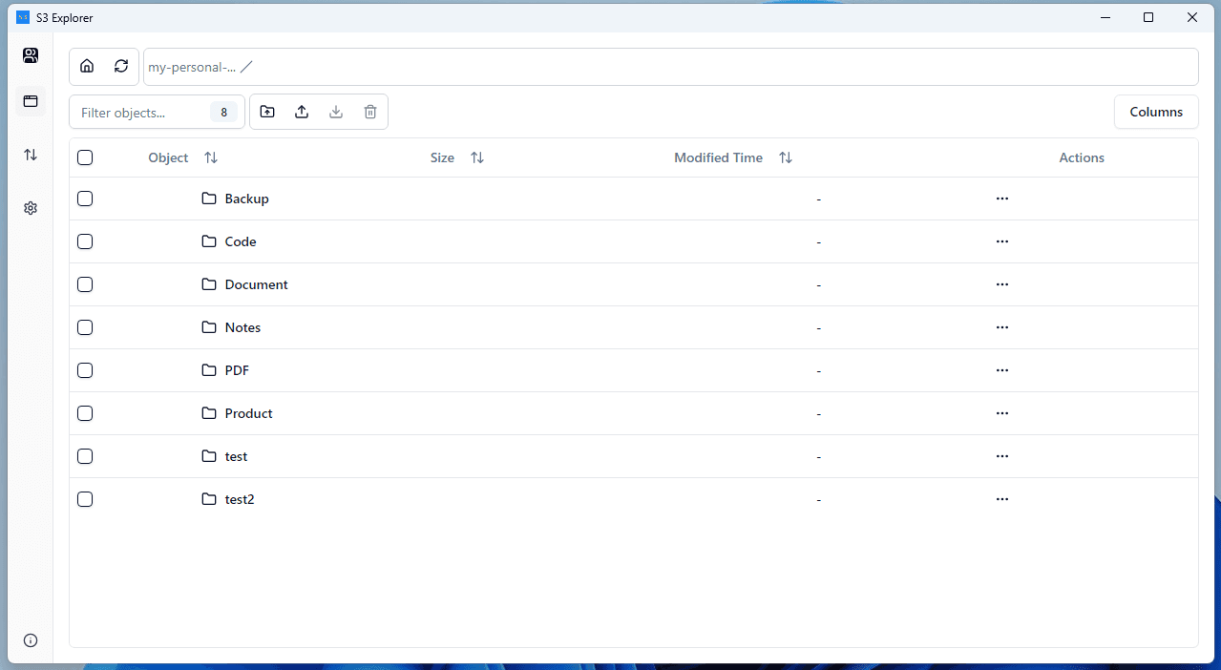Screen dimensions: 1221x670
Task: Create a new folder
Action: (x=267, y=112)
